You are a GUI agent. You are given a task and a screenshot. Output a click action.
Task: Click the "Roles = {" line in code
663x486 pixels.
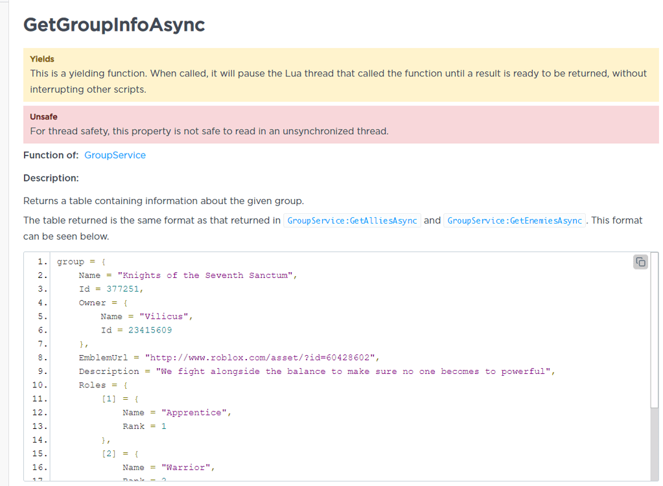tap(103, 385)
